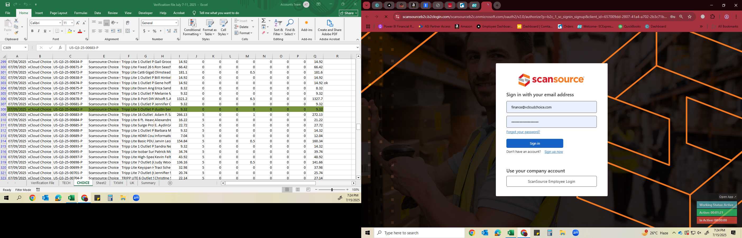Toggle Normal view in Excel status bar

[x=287, y=190]
